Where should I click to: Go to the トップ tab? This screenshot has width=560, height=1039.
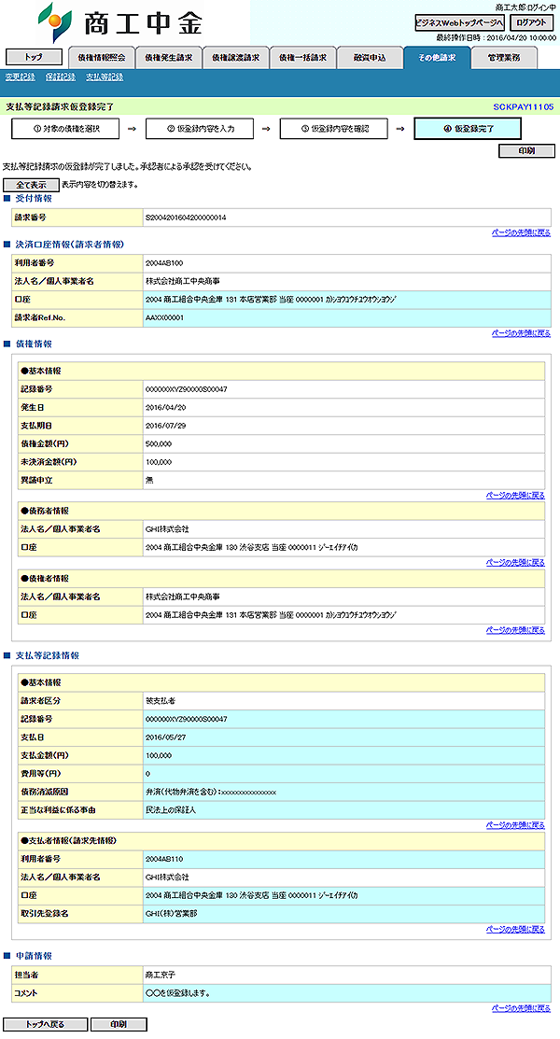(x=34, y=58)
